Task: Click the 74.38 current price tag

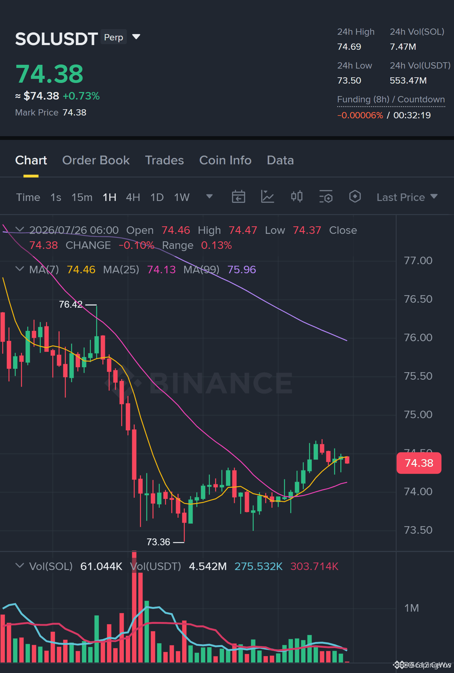Action: click(x=419, y=463)
